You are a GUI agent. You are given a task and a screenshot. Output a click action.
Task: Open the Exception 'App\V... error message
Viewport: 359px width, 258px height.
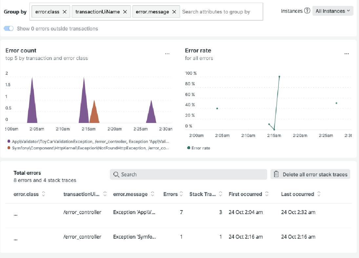point(134,212)
